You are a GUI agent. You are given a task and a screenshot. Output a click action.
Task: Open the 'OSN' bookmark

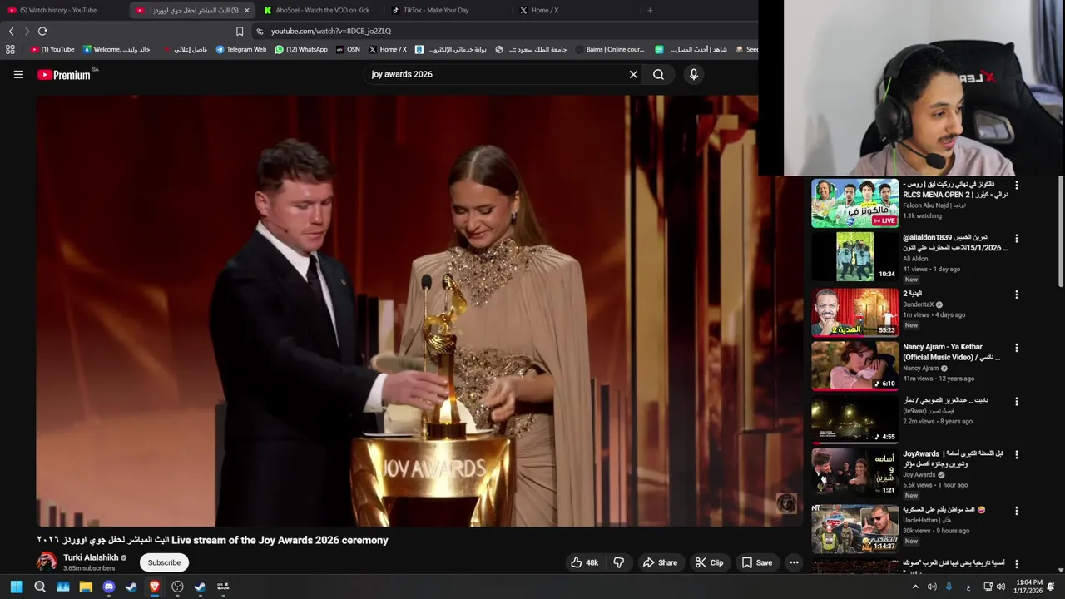pyautogui.click(x=348, y=49)
